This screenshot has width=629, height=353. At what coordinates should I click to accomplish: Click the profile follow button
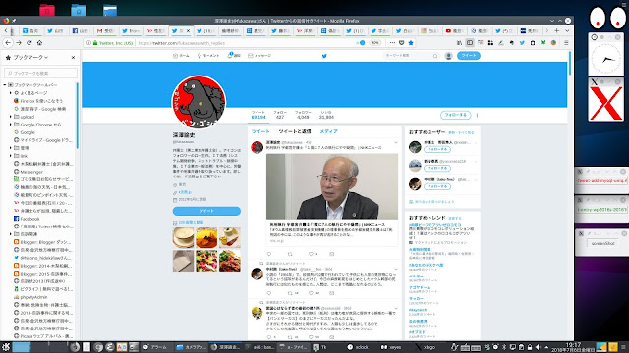pos(456,115)
